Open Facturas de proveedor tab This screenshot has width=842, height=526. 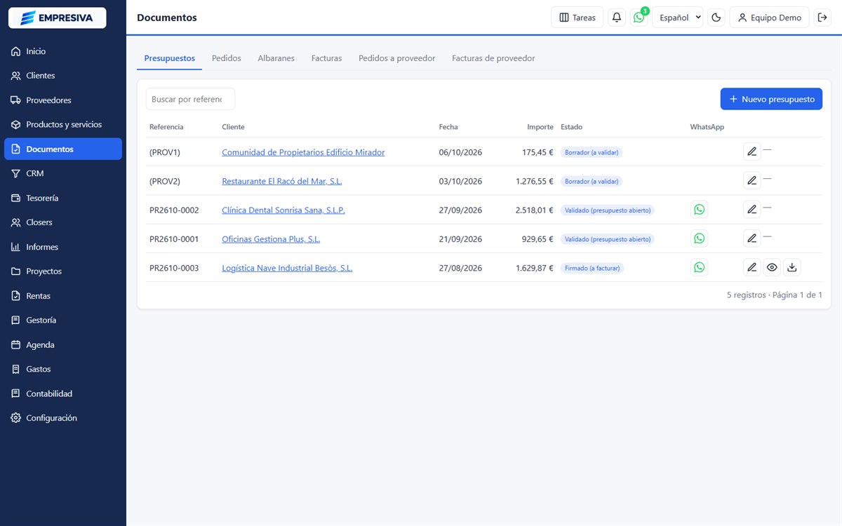pyautogui.click(x=493, y=58)
